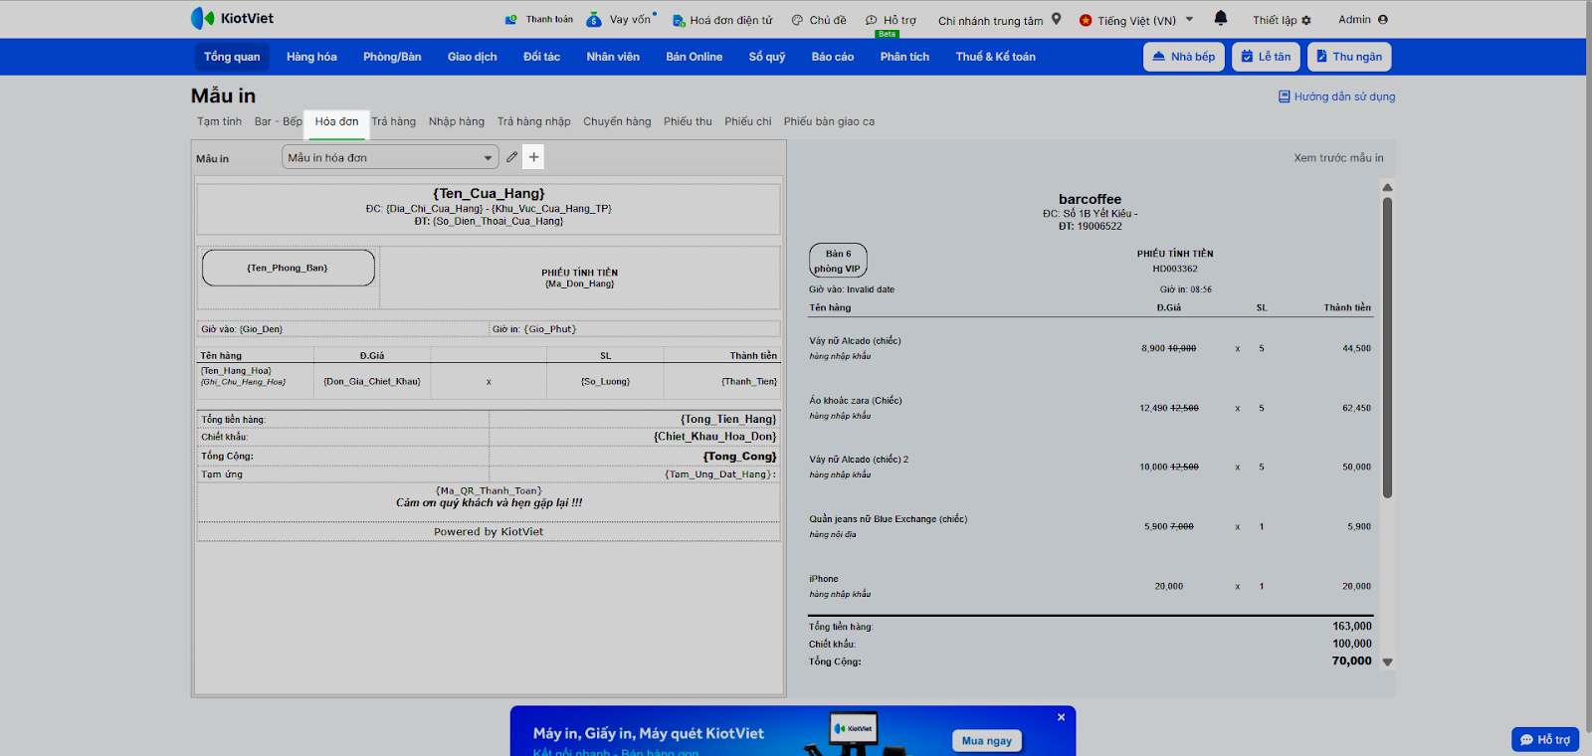The image size is (1592, 756).
Task: Open Hỗ trợ Beta chat in top bar
Action: [x=891, y=20]
